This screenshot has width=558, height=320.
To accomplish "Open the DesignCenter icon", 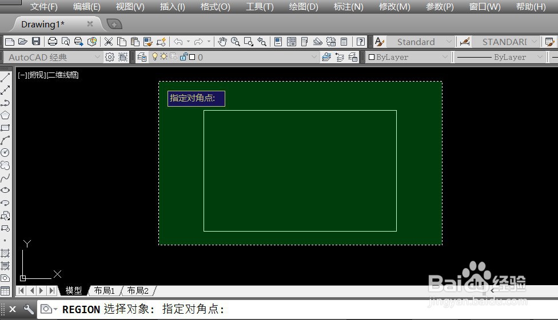I will coord(292,42).
